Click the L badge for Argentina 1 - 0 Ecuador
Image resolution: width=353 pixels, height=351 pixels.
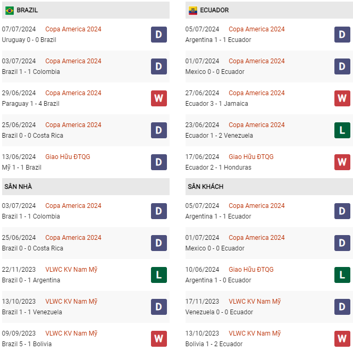point(342,275)
